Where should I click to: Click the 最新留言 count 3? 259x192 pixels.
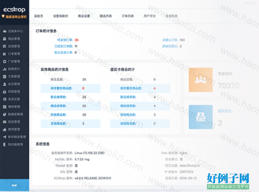tap(220, 123)
